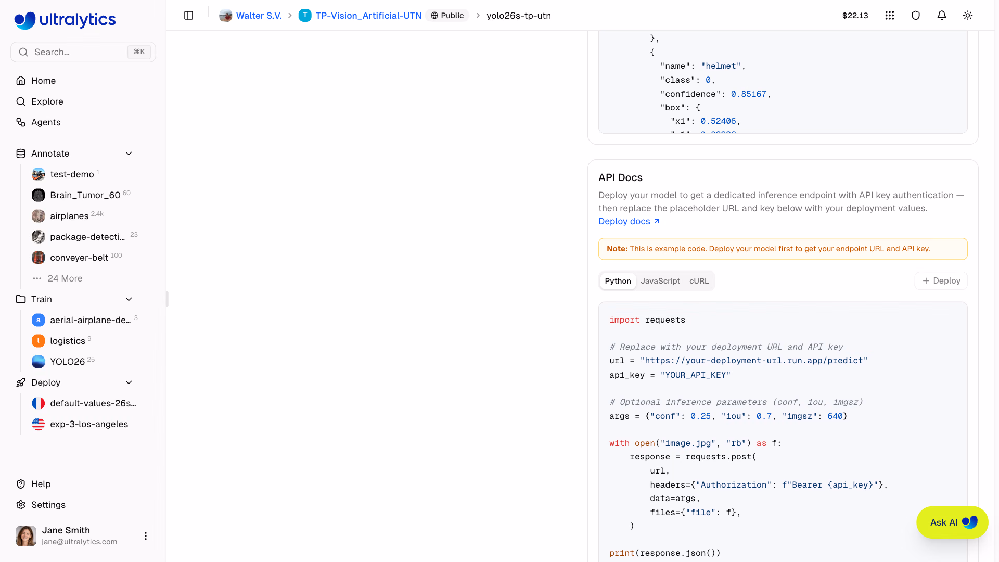The width and height of the screenshot is (999, 562).
Task: Click French flag deployment icon
Action: tap(39, 403)
